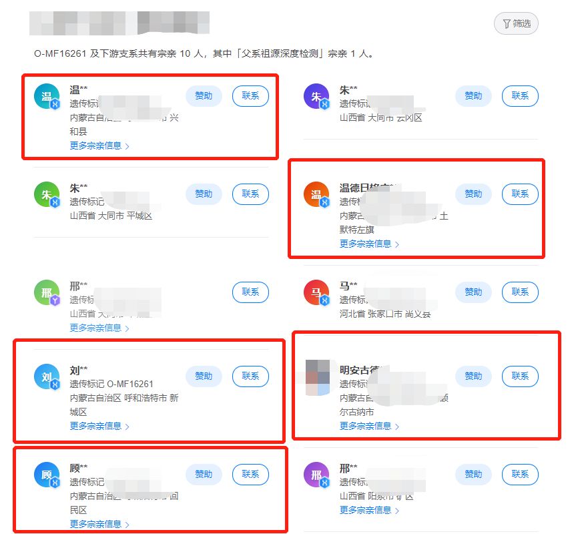Click the purple 朱 avatar icon
This screenshot has width=584, height=534.
[316, 96]
